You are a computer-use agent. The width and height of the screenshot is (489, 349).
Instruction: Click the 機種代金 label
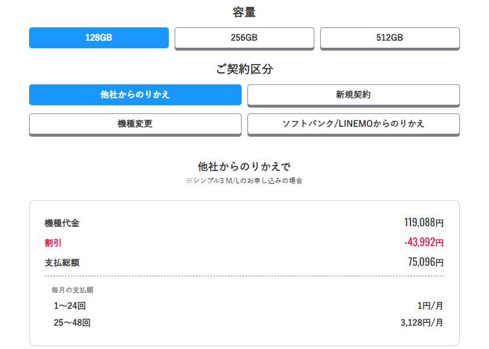(x=62, y=223)
